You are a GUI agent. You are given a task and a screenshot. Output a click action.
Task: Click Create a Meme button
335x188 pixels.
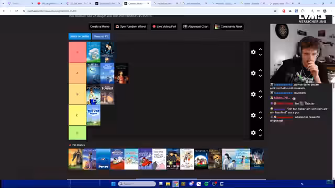click(x=99, y=27)
